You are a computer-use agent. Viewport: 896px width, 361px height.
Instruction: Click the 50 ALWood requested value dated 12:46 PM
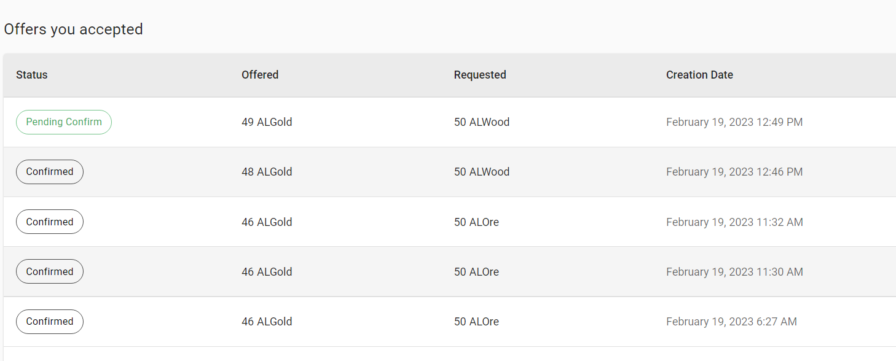(482, 172)
